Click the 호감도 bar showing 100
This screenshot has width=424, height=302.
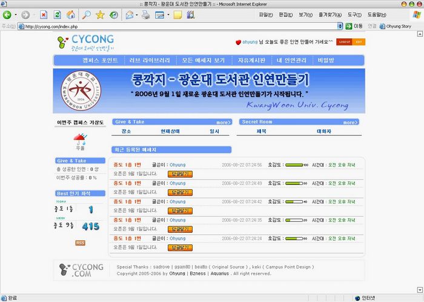click(294, 165)
